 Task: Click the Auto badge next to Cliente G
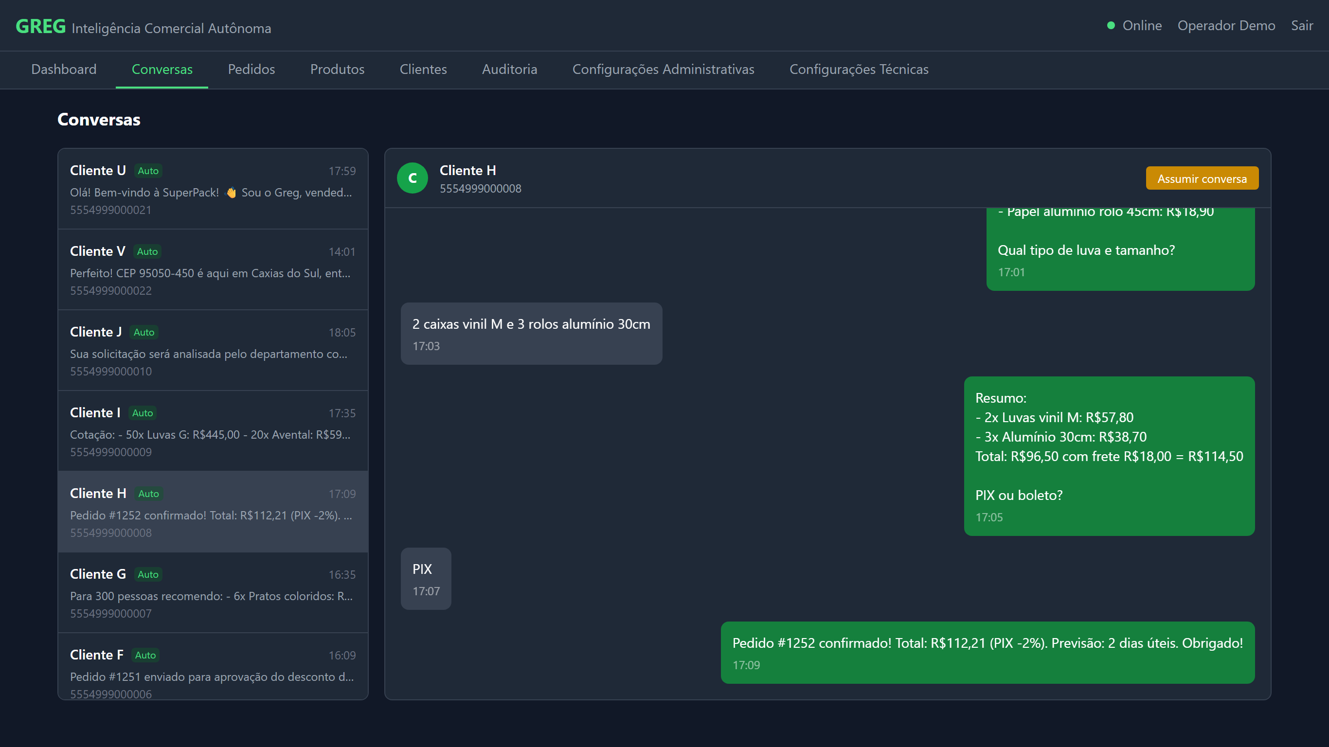coord(148,574)
